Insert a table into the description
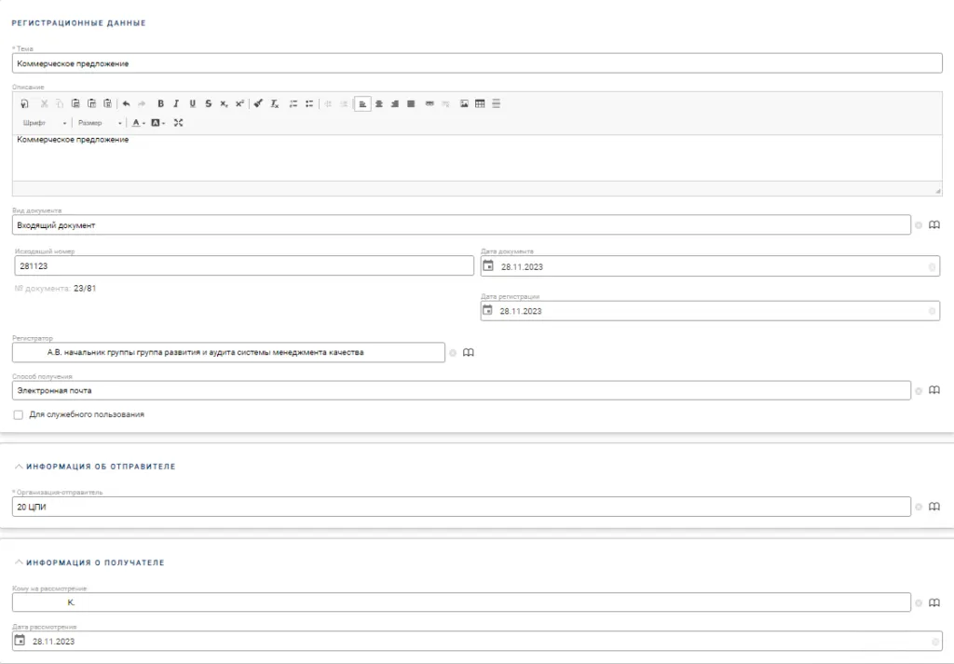This screenshot has width=954, height=664. point(480,103)
